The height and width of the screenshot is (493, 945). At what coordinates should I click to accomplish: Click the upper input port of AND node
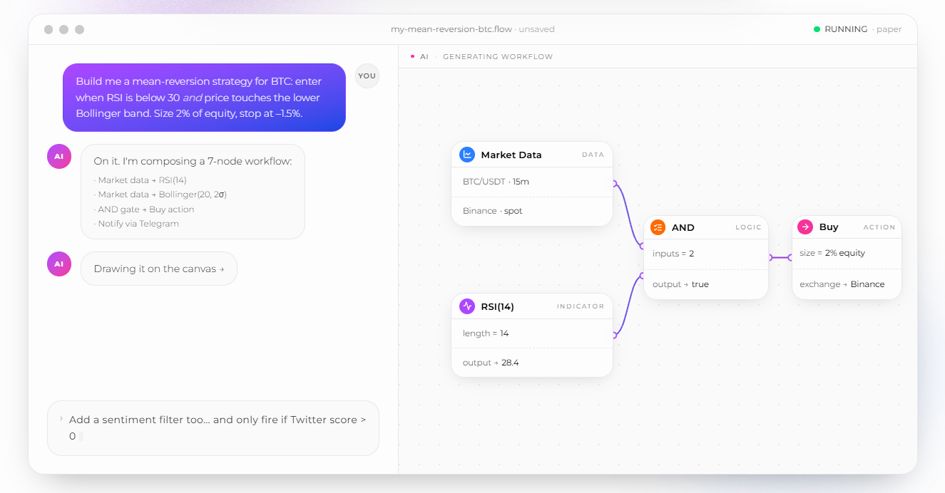643,246
